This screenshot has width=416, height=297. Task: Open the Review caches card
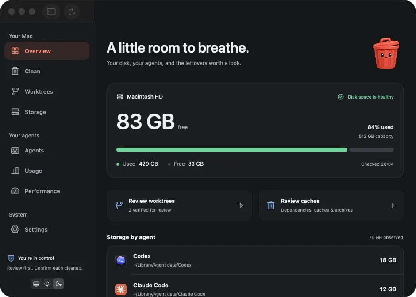tap(331, 206)
